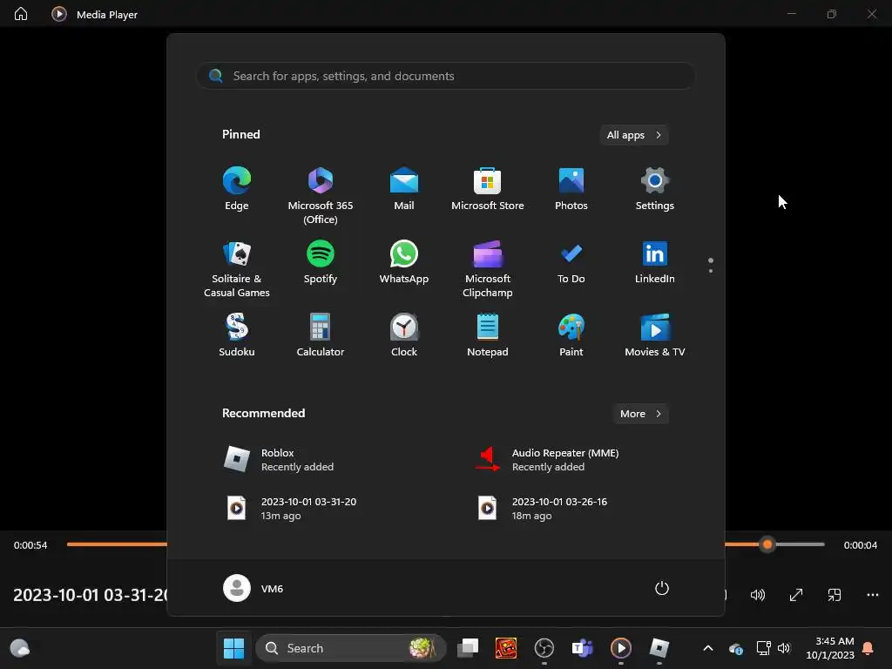Screen dimensions: 892x669
Task: Launch Microsoft 365 (Office)
Action: point(321,196)
